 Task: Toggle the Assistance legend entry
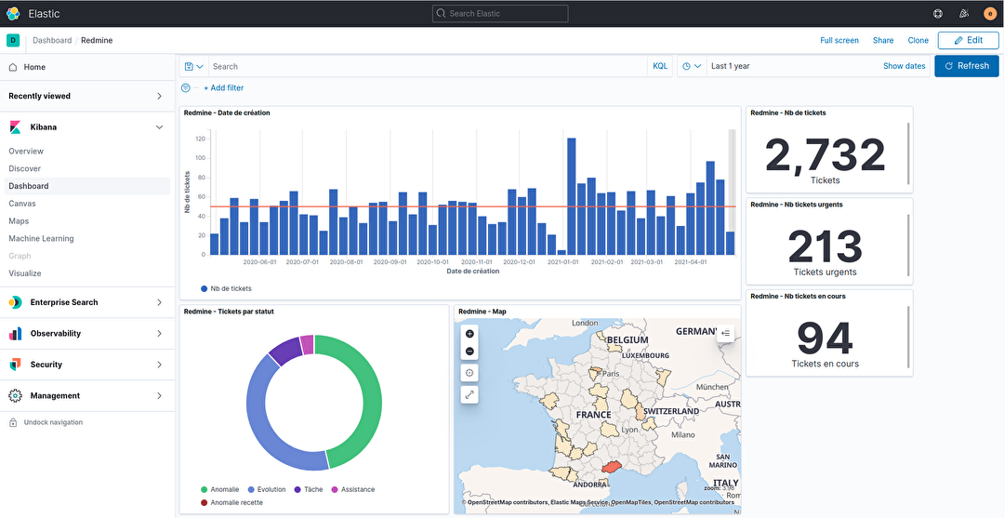(x=353, y=489)
